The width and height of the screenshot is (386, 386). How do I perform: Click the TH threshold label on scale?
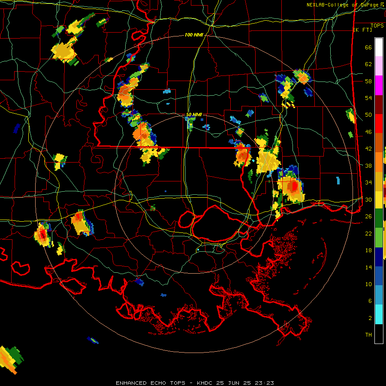pos(368,335)
